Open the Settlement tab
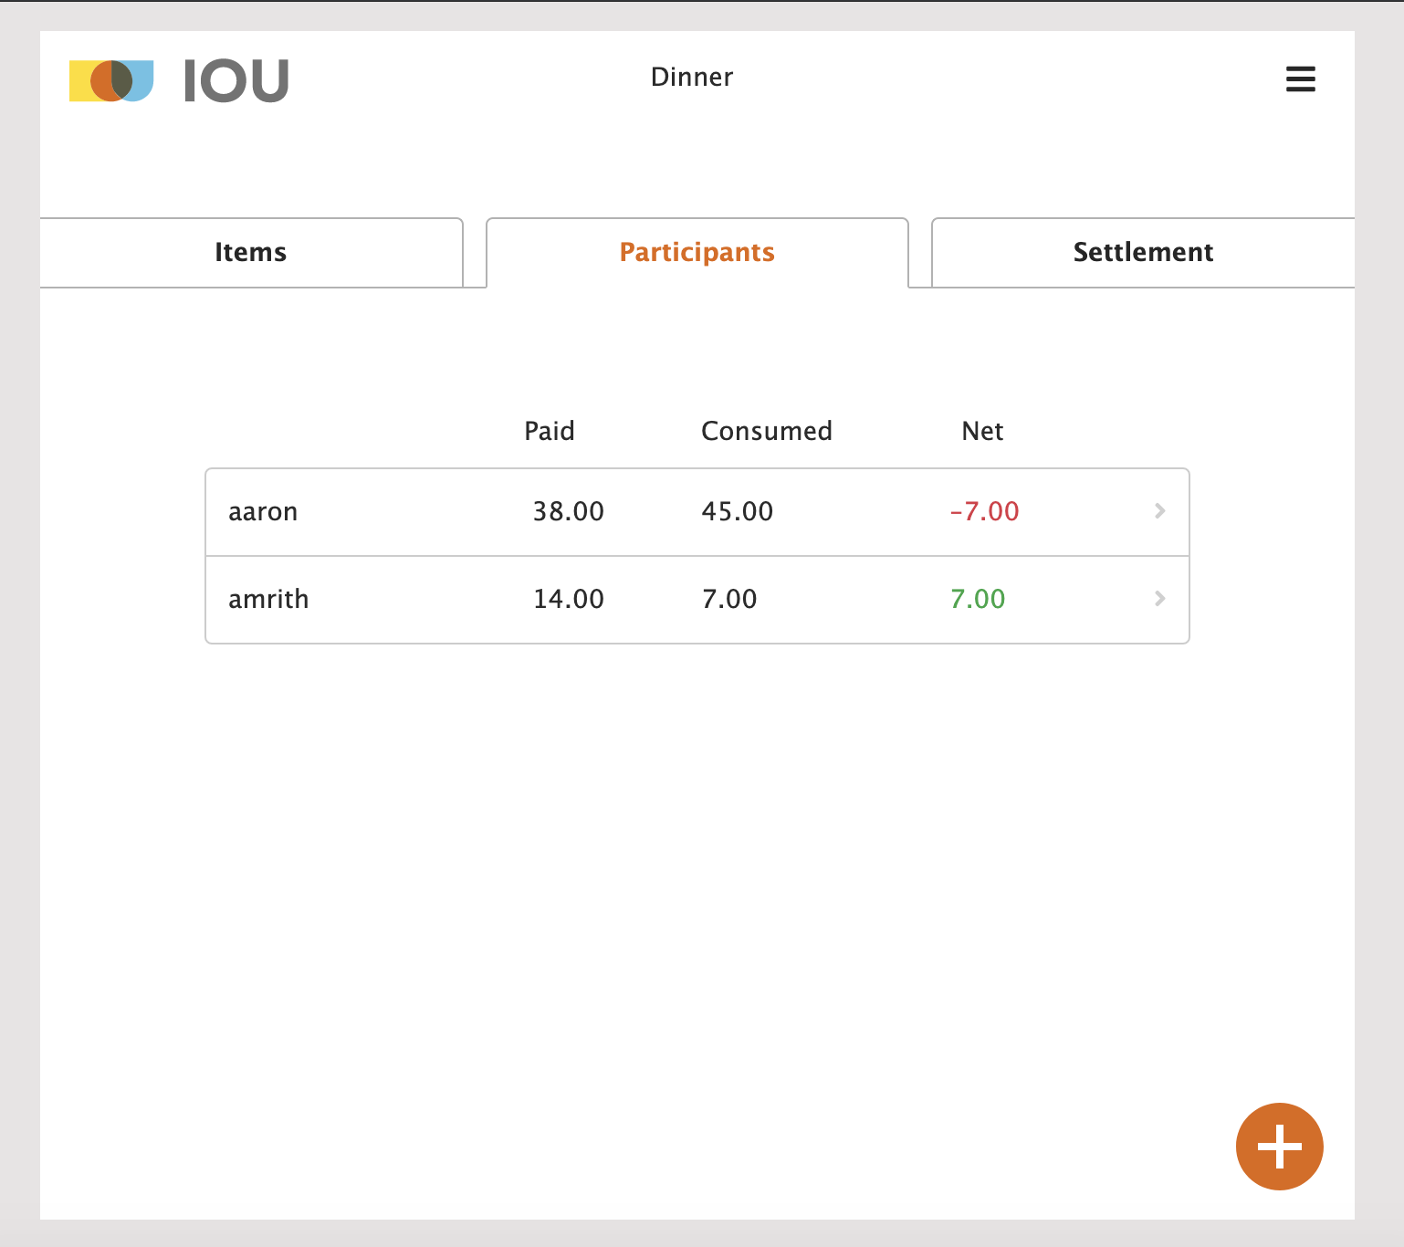Image resolution: width=1404 pixels, height=1247 pixels. (1142, 252)
